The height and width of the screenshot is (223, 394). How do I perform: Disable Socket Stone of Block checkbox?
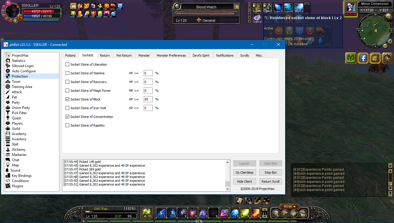coord(68,99)
